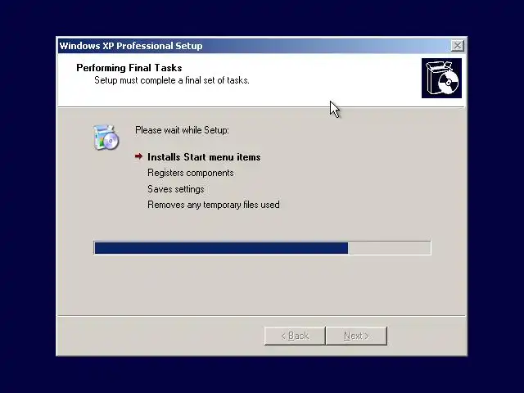Close the Windows XP Professional Setup dialog
The image size is (524, 393).
tap(457, 46)
